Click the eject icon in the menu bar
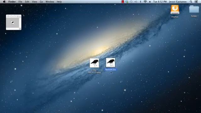Viewport: 201px width, 113px height. coord(150,2)
